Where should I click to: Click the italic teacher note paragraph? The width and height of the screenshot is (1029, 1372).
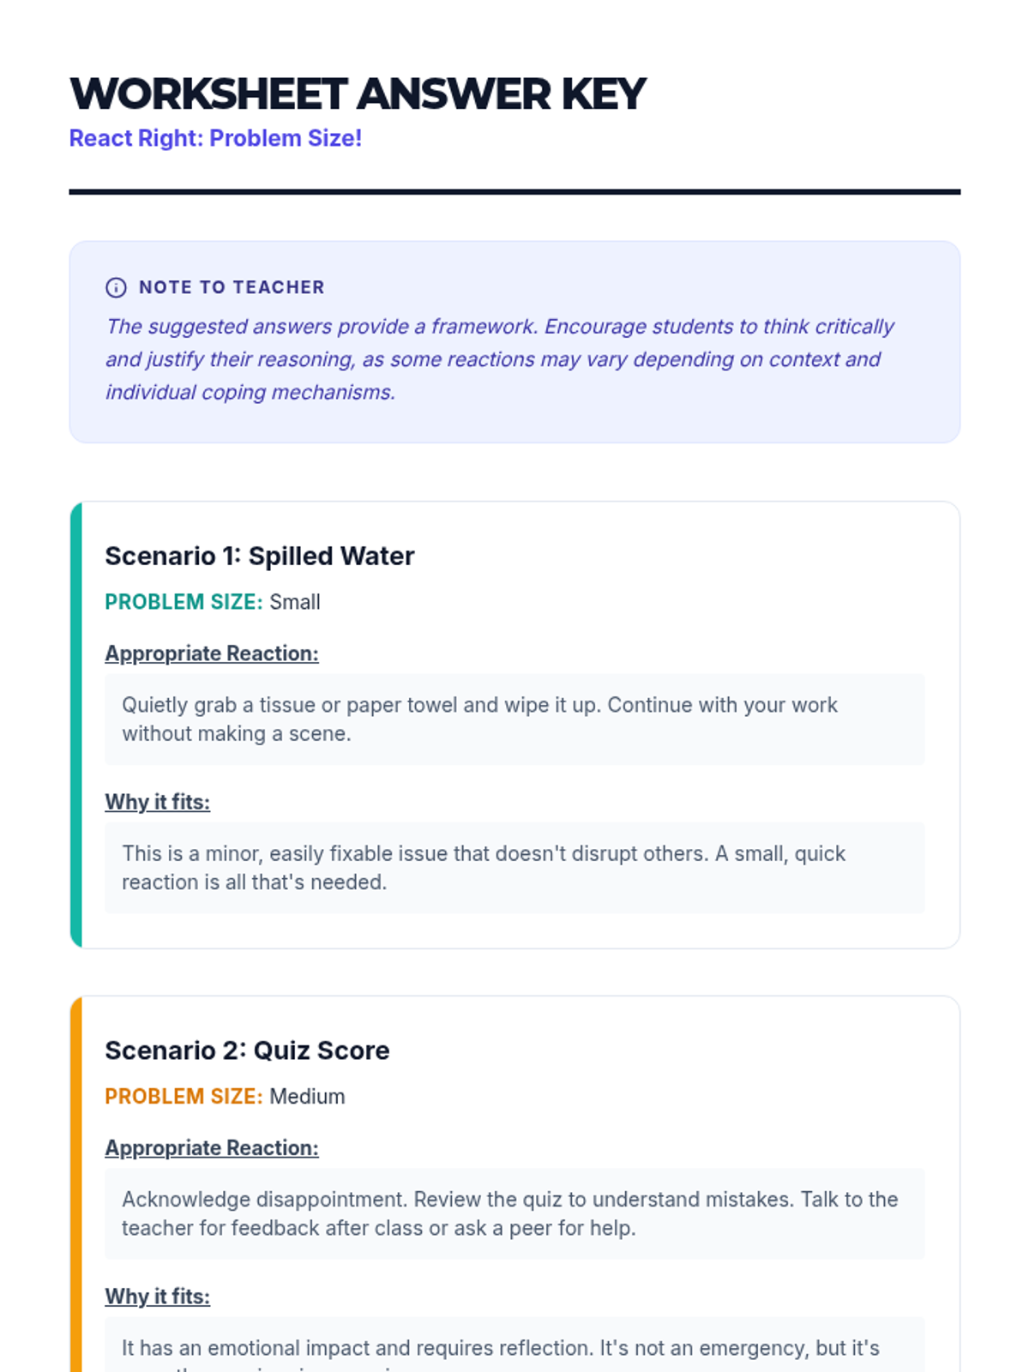pyautogui.click(x=500, y=359)
